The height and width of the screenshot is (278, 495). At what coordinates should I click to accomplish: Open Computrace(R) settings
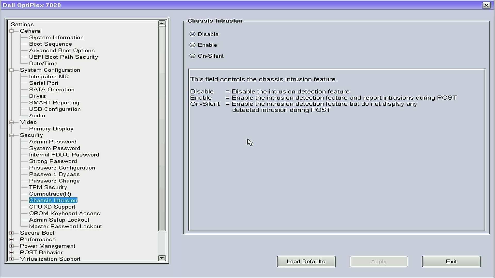[50, 194]
